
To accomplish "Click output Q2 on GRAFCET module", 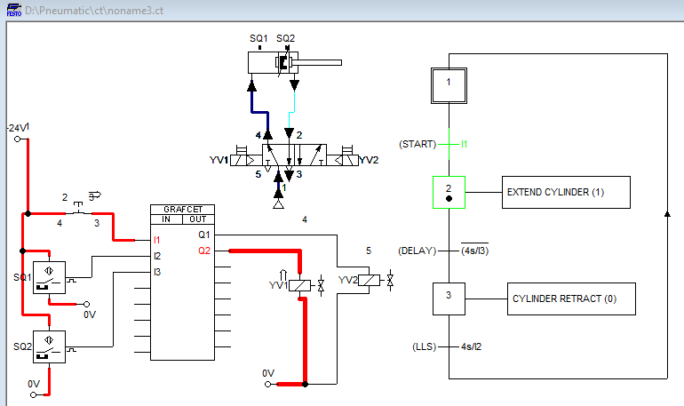I will [x=204, y=251].
